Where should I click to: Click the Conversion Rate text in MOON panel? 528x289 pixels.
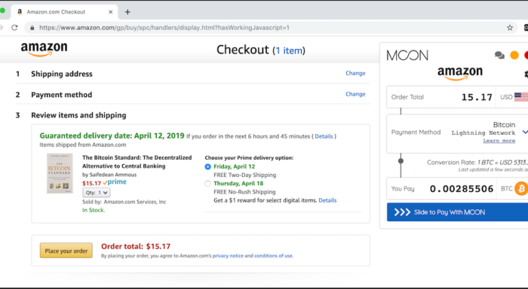point(477,163)
